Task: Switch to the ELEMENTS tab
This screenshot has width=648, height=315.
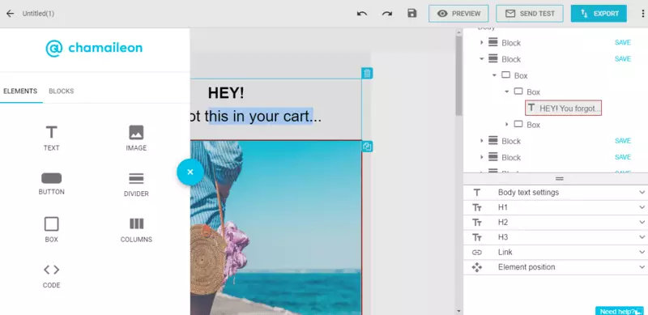Action: click(20, 92)
